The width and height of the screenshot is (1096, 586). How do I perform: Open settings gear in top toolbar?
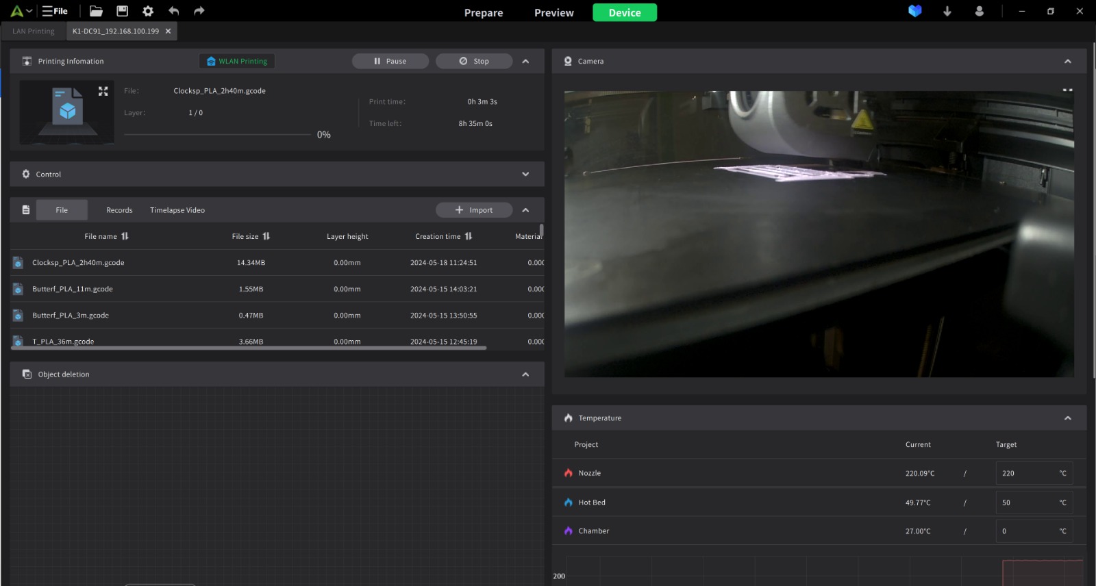tap(148, 11)
